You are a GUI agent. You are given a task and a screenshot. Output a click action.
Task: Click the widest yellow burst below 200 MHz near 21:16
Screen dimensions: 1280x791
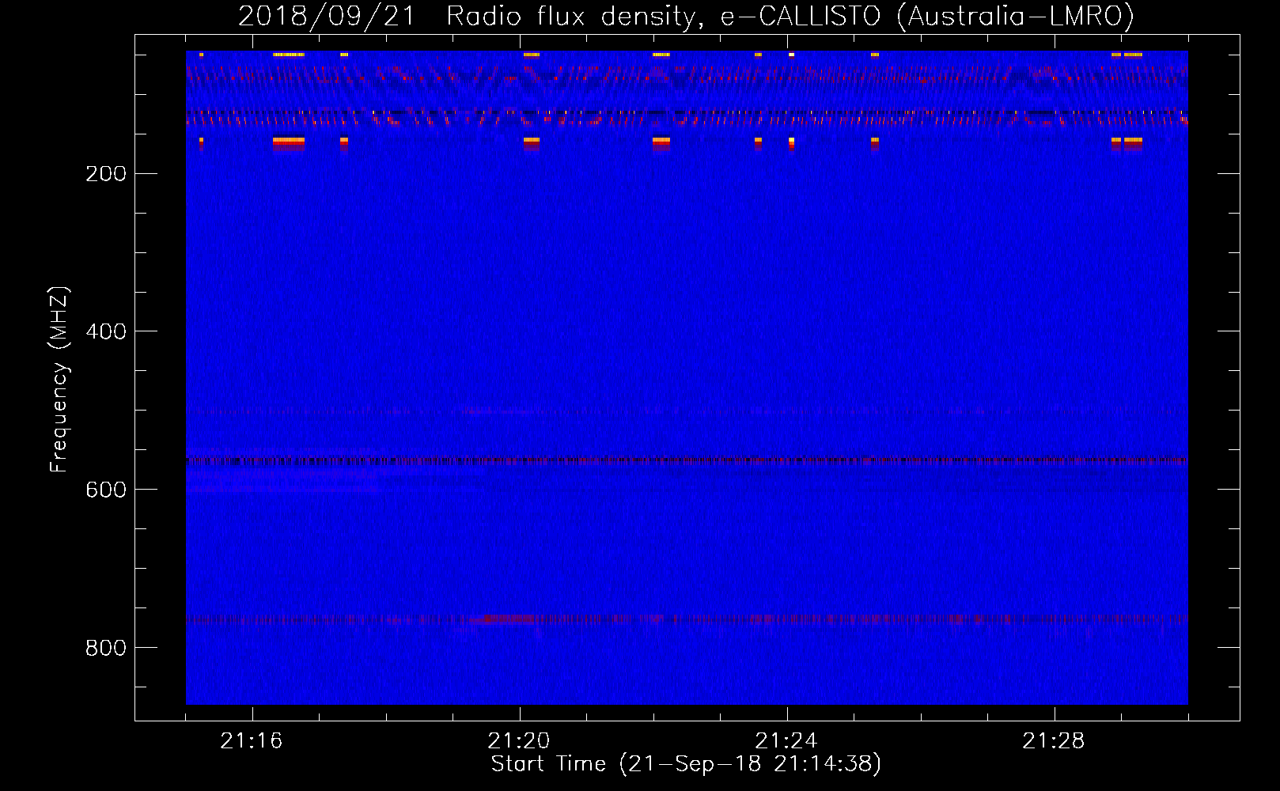pos(288,141)
